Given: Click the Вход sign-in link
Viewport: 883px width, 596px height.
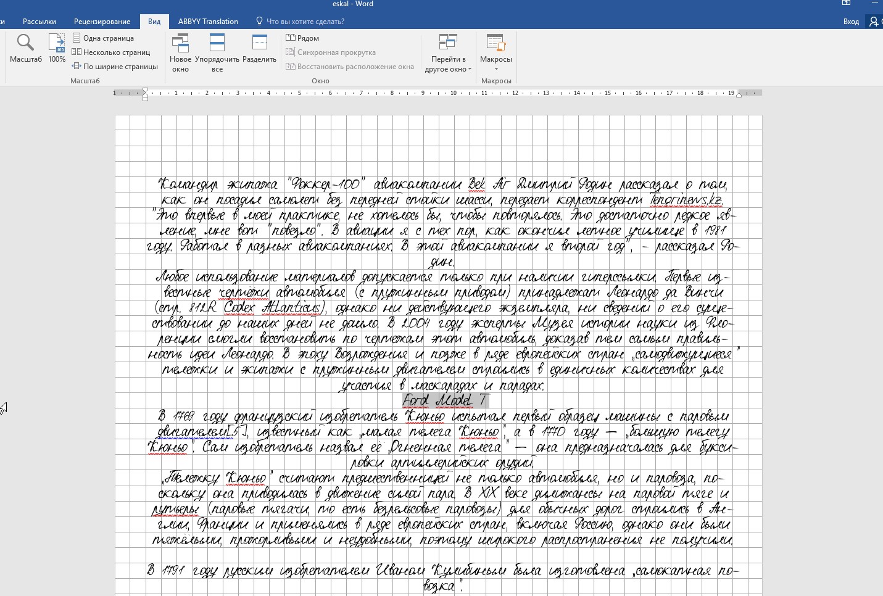Looking at the screenshot, I should [851, 22].
